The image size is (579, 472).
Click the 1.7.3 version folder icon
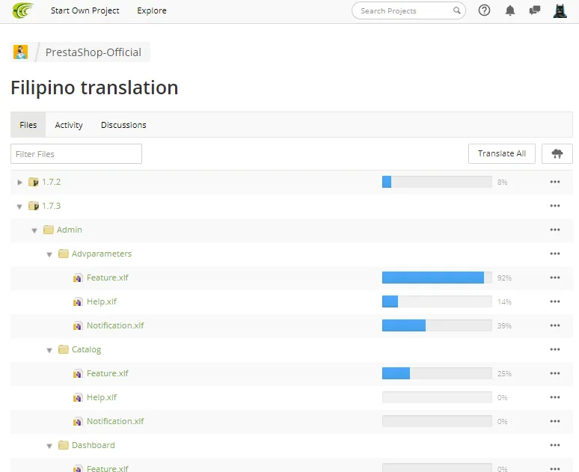(33, 206)
